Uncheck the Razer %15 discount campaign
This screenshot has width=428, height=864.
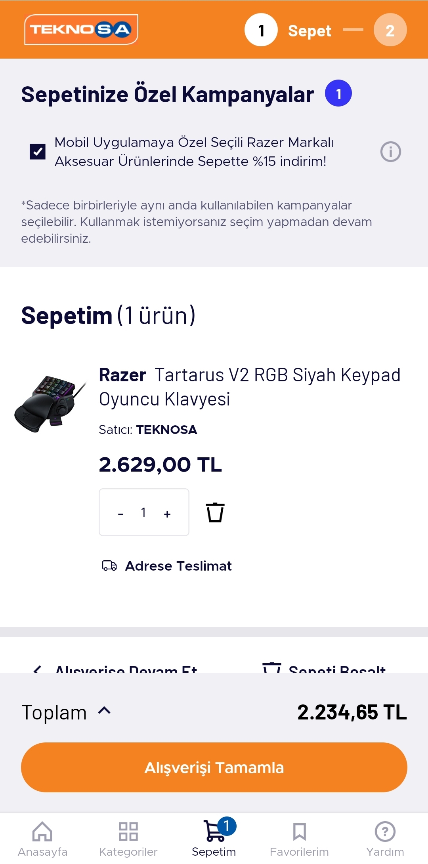tap(38, 152)
